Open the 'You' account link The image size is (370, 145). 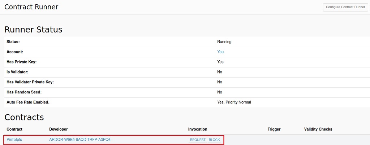click(x=220, y=52)
